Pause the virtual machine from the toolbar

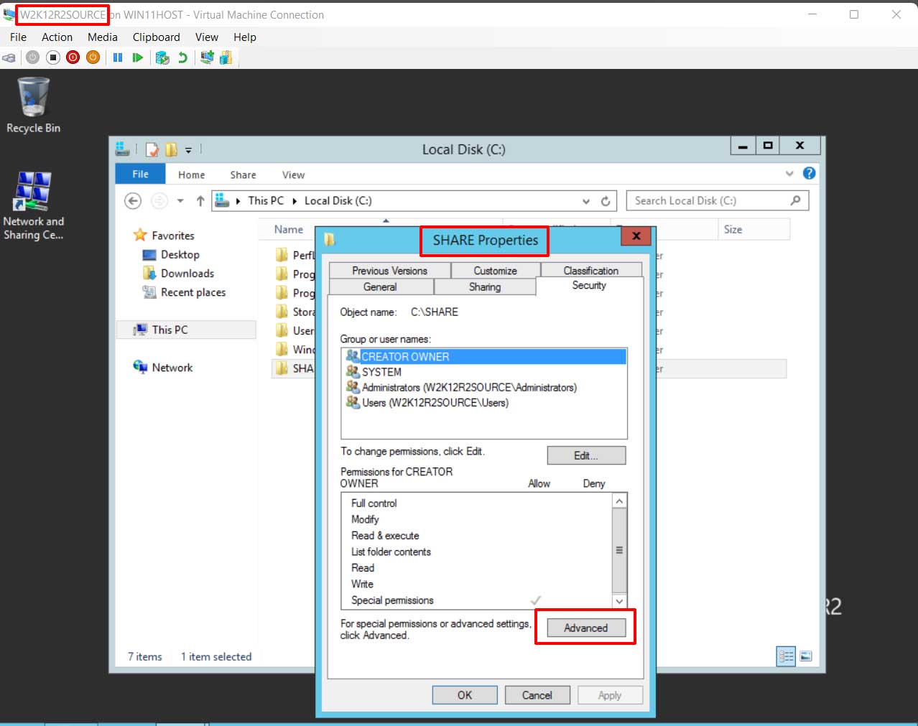tap(118, 57)
